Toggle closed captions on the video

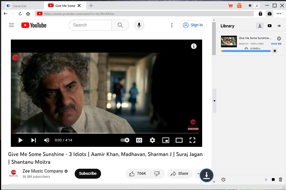[x=139, y=140]
